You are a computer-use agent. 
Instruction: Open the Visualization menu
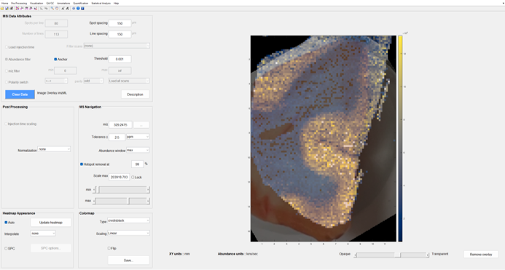click(x=36, y=3)
